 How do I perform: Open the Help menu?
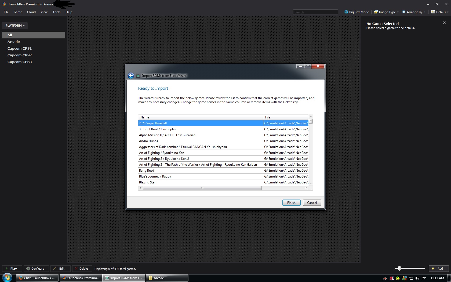coord(69,12)
